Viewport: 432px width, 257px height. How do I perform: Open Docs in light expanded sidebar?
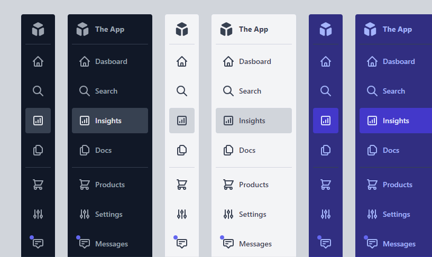coord(254,150)
